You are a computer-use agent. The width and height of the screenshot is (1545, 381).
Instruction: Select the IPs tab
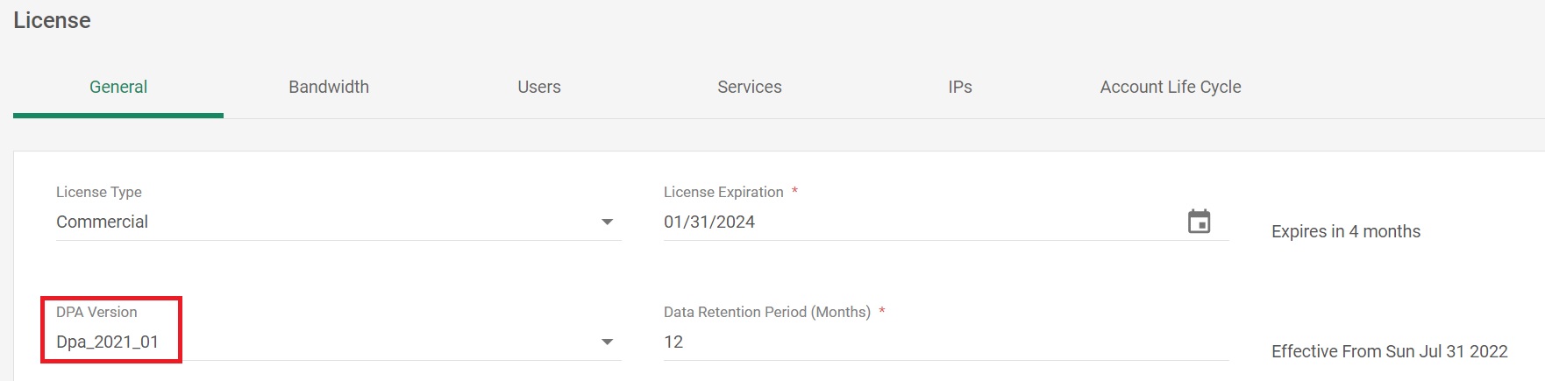[x=960, y=87]
